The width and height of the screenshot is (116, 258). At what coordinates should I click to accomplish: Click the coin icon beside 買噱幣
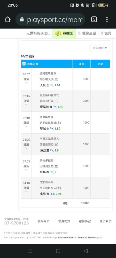[x=58, y=34]
